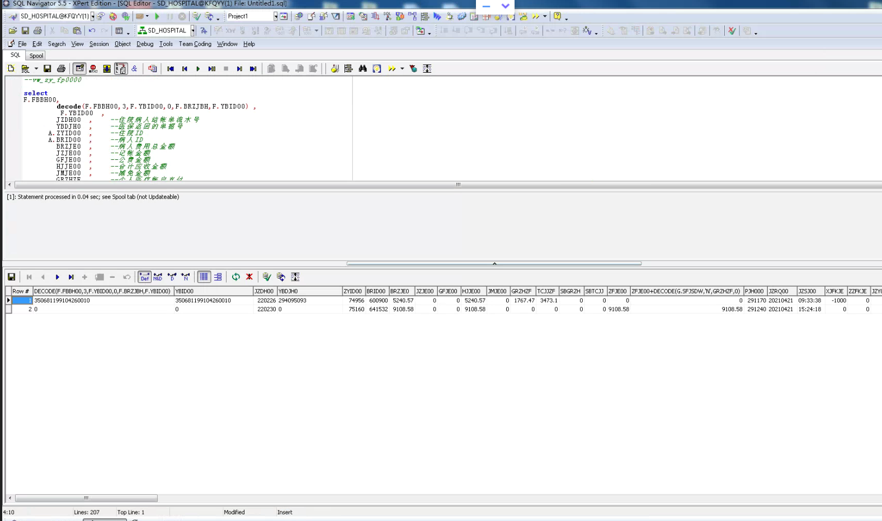Save the SQL script from editor toolbar

pos(48,69)
